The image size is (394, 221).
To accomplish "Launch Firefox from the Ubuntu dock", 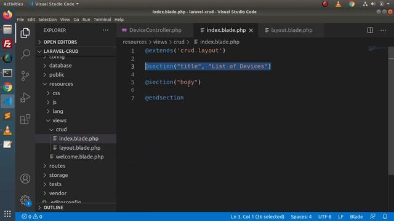I will click(7, 15).
